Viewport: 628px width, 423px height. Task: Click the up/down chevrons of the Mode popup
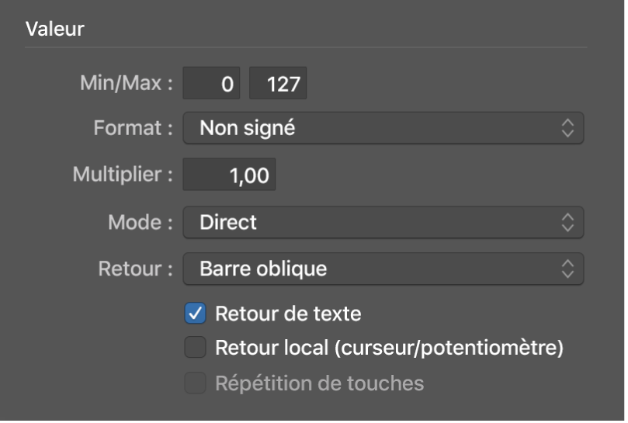(568, 224)
